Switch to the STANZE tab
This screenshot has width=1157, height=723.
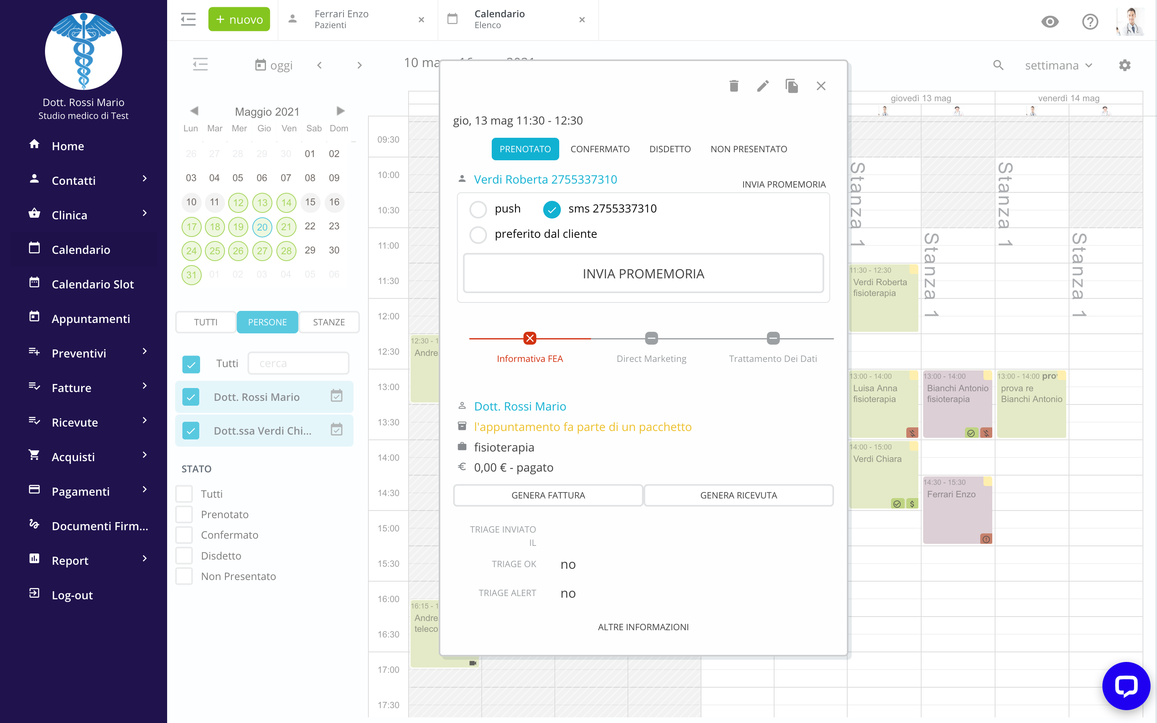(x=329, y=322)
